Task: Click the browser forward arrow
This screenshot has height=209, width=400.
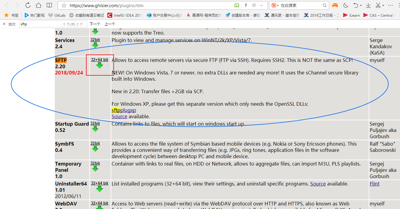Action: (x=17, y=5)
